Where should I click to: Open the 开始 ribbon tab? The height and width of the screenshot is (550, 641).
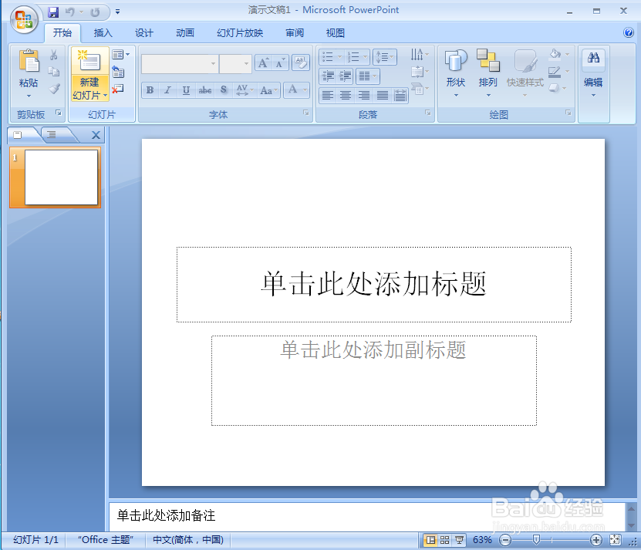click(62, 32)
